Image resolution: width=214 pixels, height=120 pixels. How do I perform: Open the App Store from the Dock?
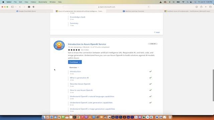(94, 117)
